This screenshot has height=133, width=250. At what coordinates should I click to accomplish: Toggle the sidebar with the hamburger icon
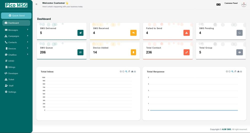[36, 4]
